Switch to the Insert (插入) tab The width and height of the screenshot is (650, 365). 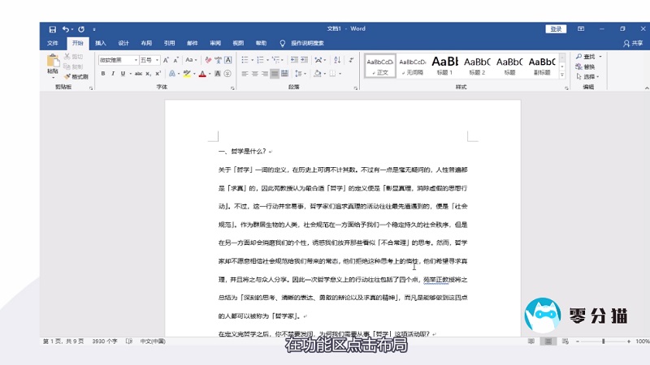click(x=101, y=43)
